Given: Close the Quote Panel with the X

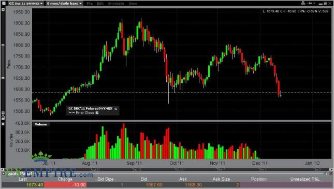Looking at the screenshot, I should [331, 173].
